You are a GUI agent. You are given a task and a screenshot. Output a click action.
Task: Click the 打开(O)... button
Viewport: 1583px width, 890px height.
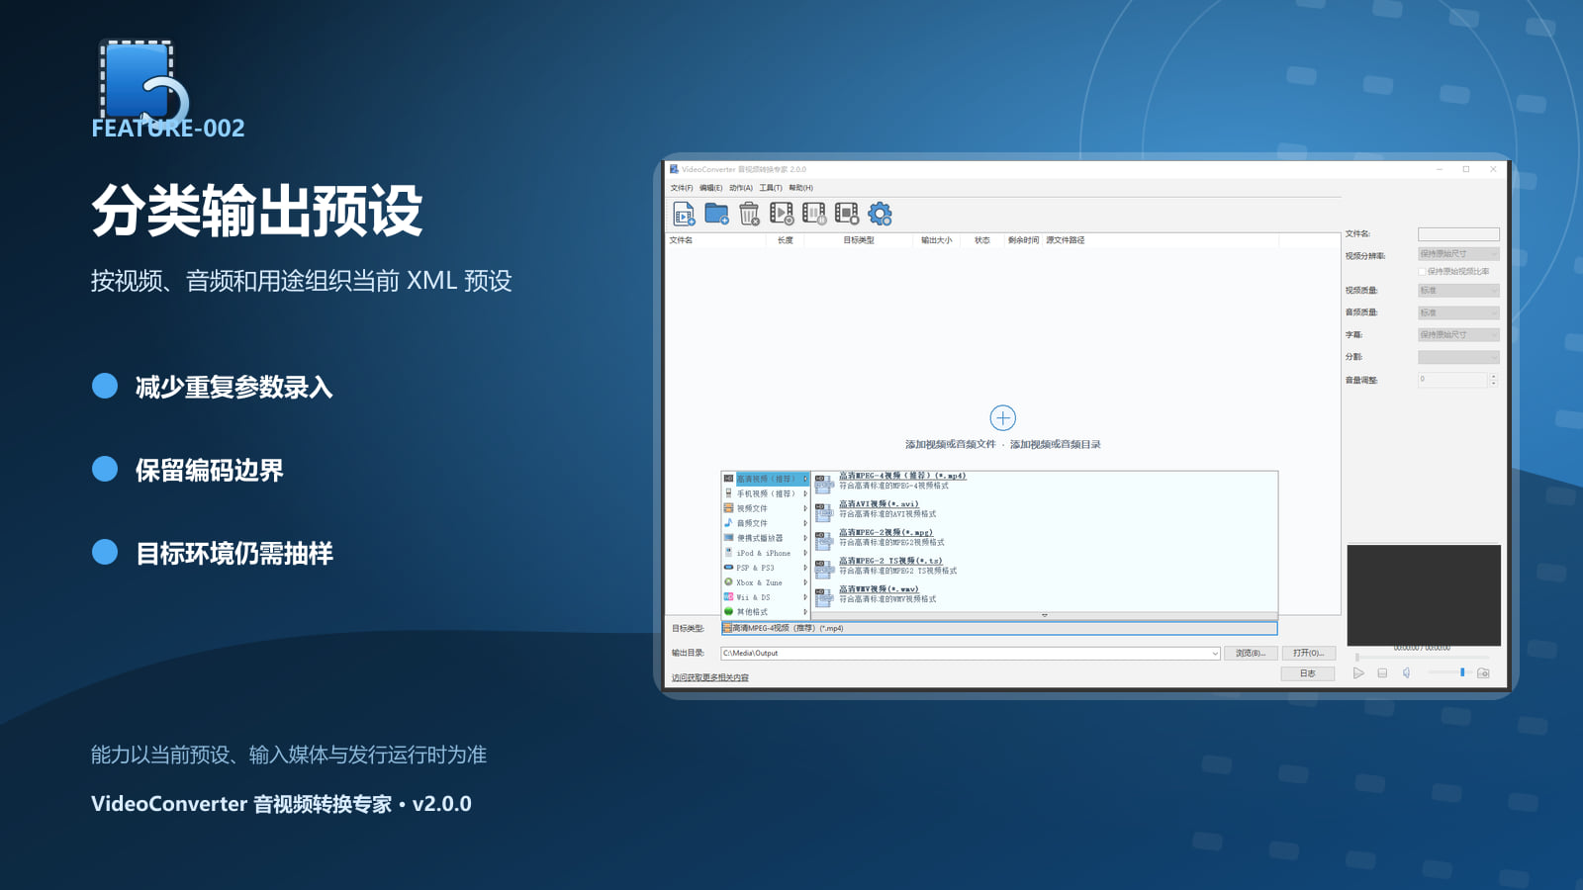tap(1309, 654)
